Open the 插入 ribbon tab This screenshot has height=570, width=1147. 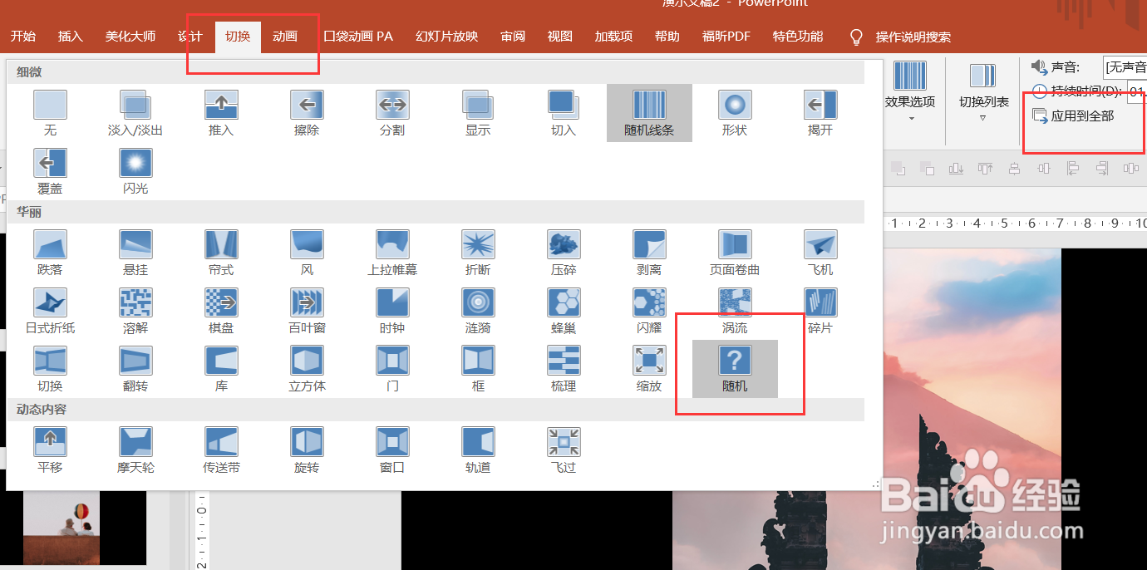[x=71, y=37]
